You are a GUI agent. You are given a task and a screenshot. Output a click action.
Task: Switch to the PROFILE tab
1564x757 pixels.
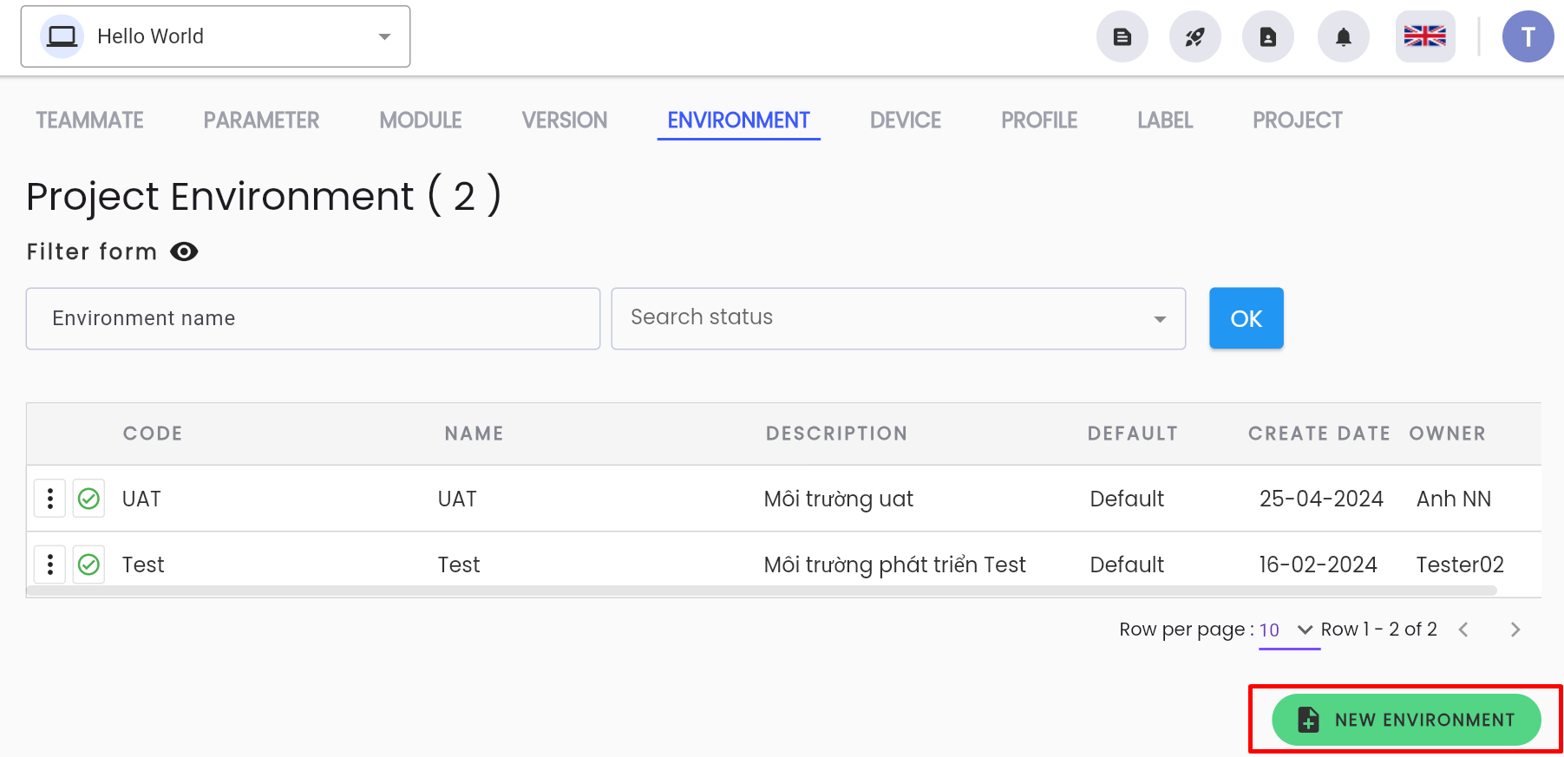1039,121
